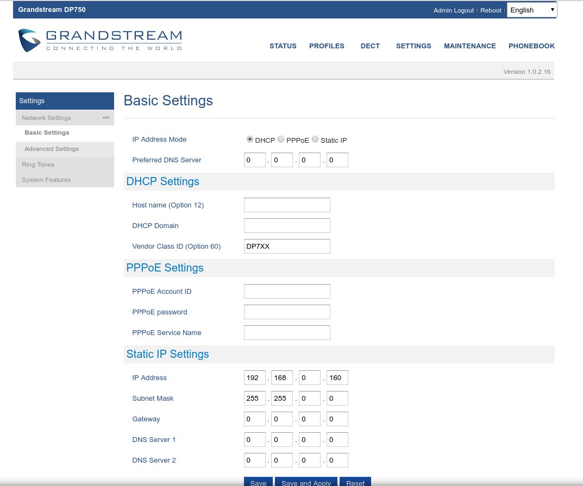Click the Reboot link
583x486 pixels.
(491, 10)
